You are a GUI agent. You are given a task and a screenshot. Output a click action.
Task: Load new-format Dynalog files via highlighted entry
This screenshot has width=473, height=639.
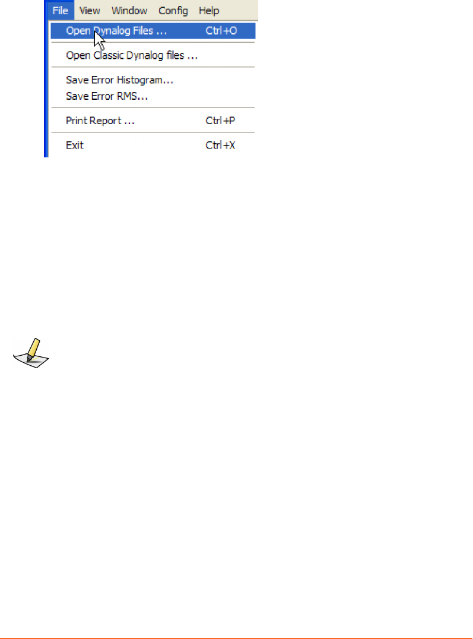tap(153, 30)
